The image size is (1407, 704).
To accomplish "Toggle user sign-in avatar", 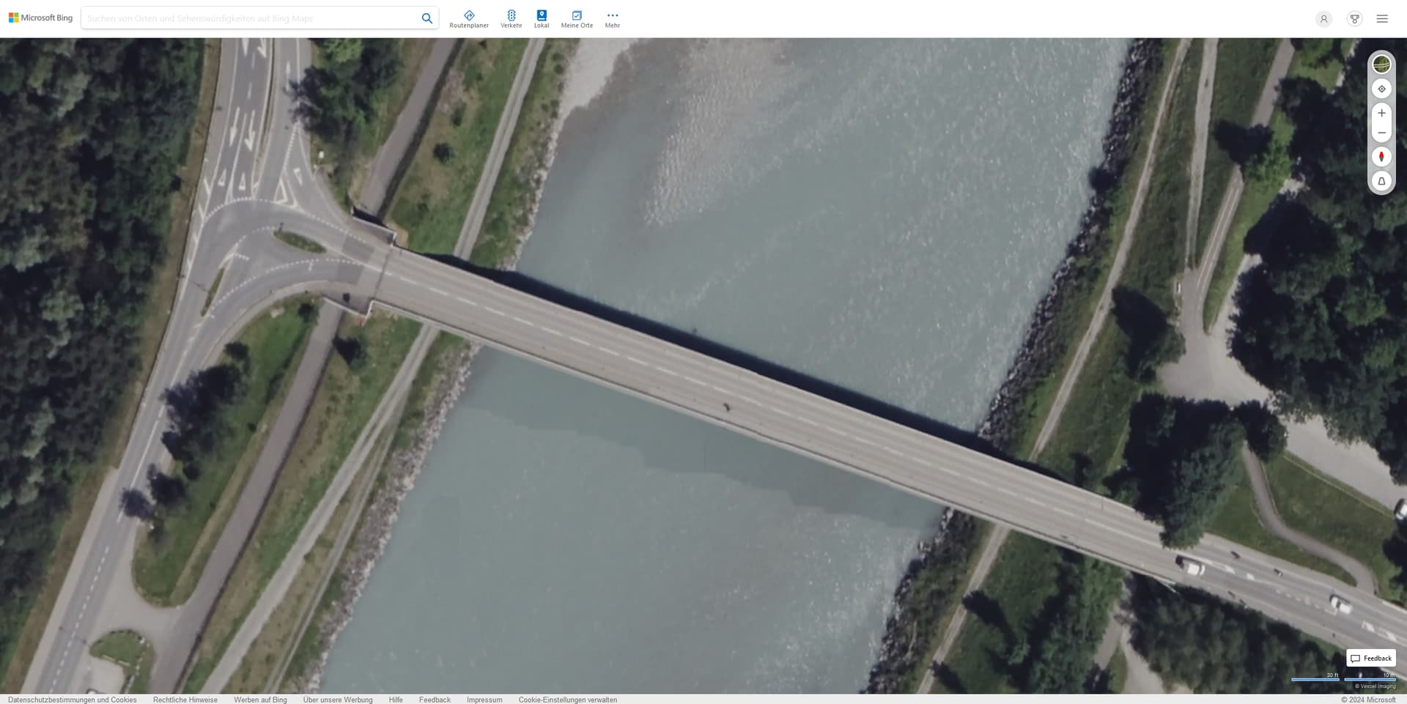I will [1323, 18].
